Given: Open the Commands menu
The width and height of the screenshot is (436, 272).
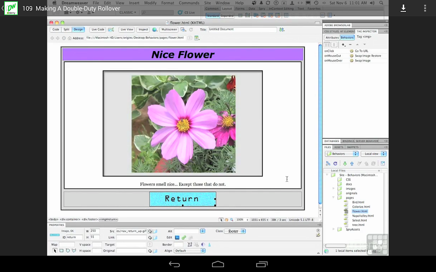Looking at the screenshot, I should [x=190, y=3].
